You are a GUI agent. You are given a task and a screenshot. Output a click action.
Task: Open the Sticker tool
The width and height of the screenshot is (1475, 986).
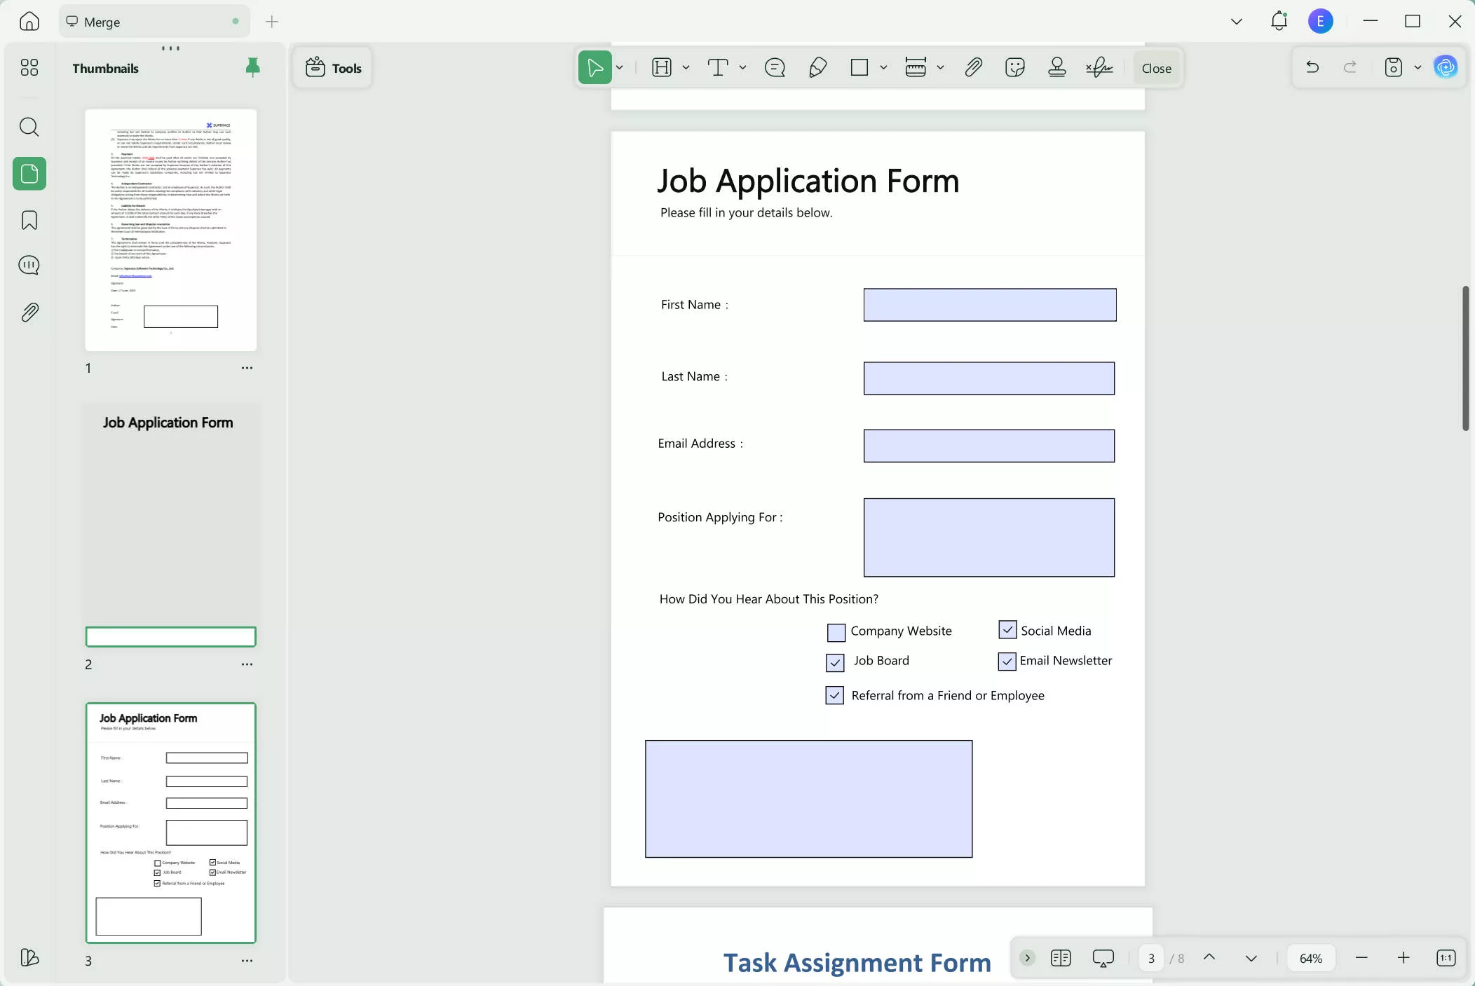1014,67
